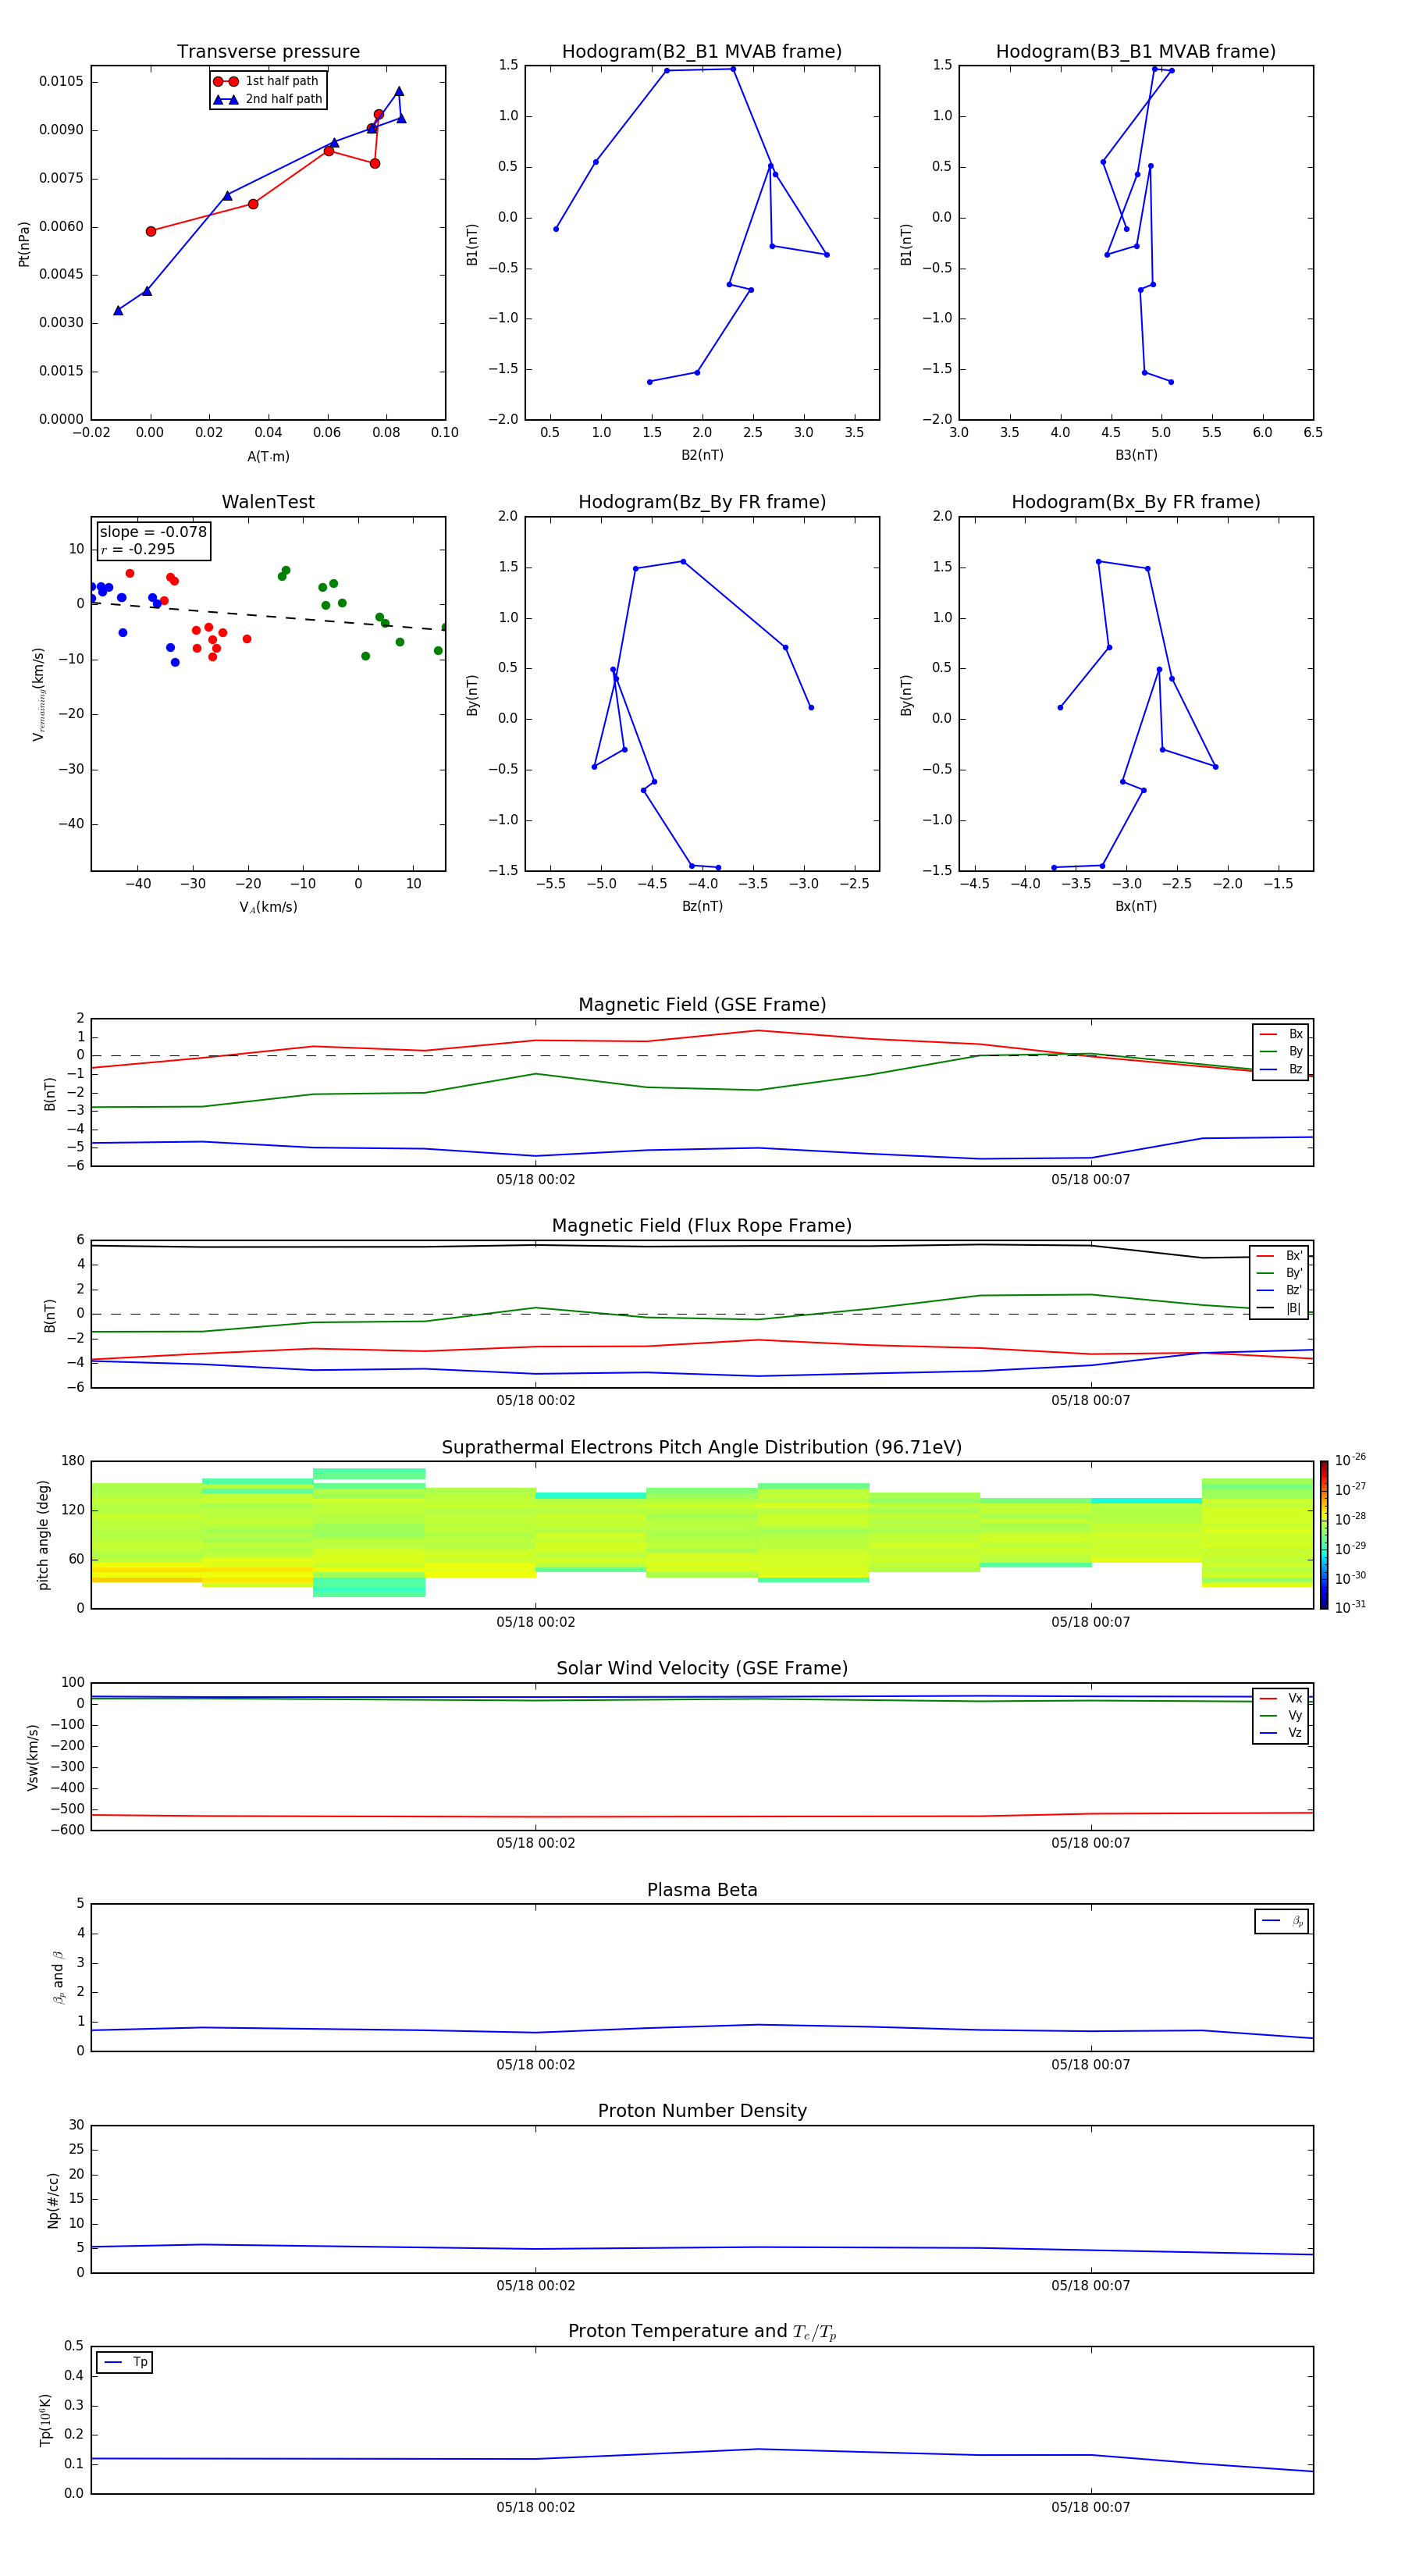Select the '1st half path' legend entry

(x=267, y=81)
